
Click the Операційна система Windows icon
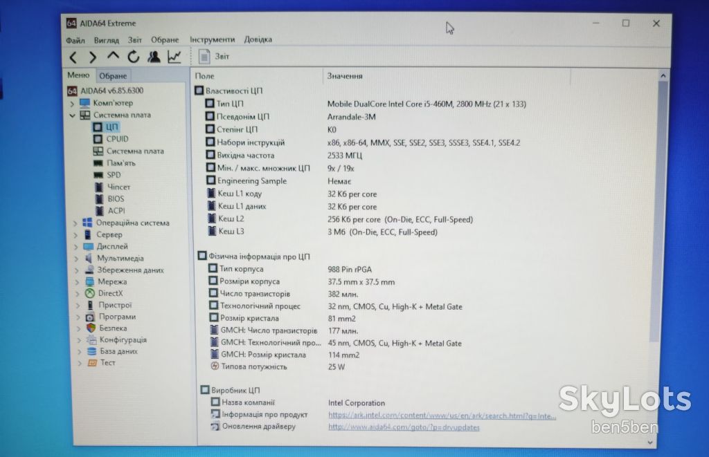pos(87,223)
